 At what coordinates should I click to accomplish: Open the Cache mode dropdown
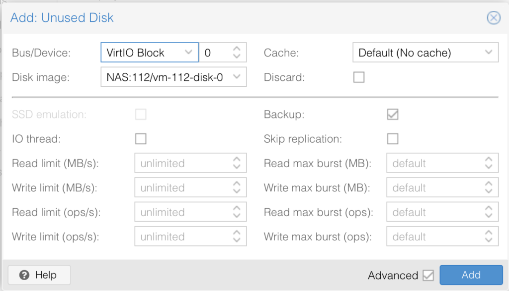489,52
